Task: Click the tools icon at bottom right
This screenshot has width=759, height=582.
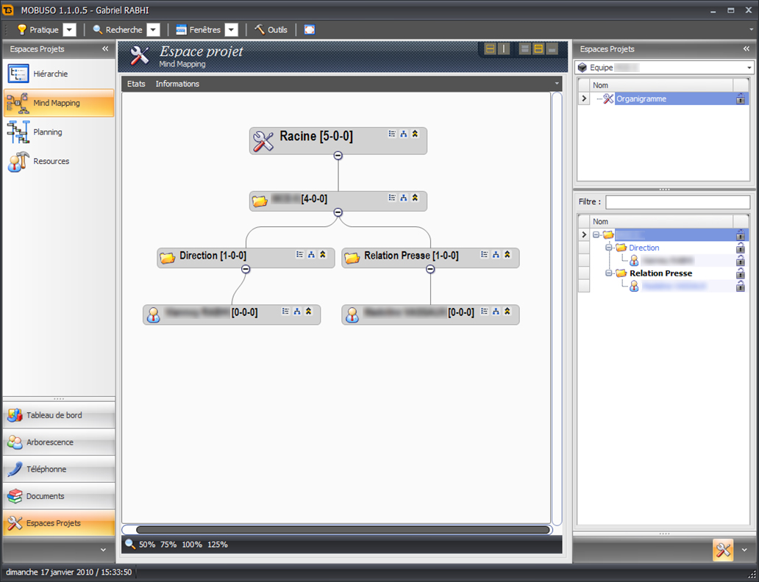Action: [x=722, y=550]
